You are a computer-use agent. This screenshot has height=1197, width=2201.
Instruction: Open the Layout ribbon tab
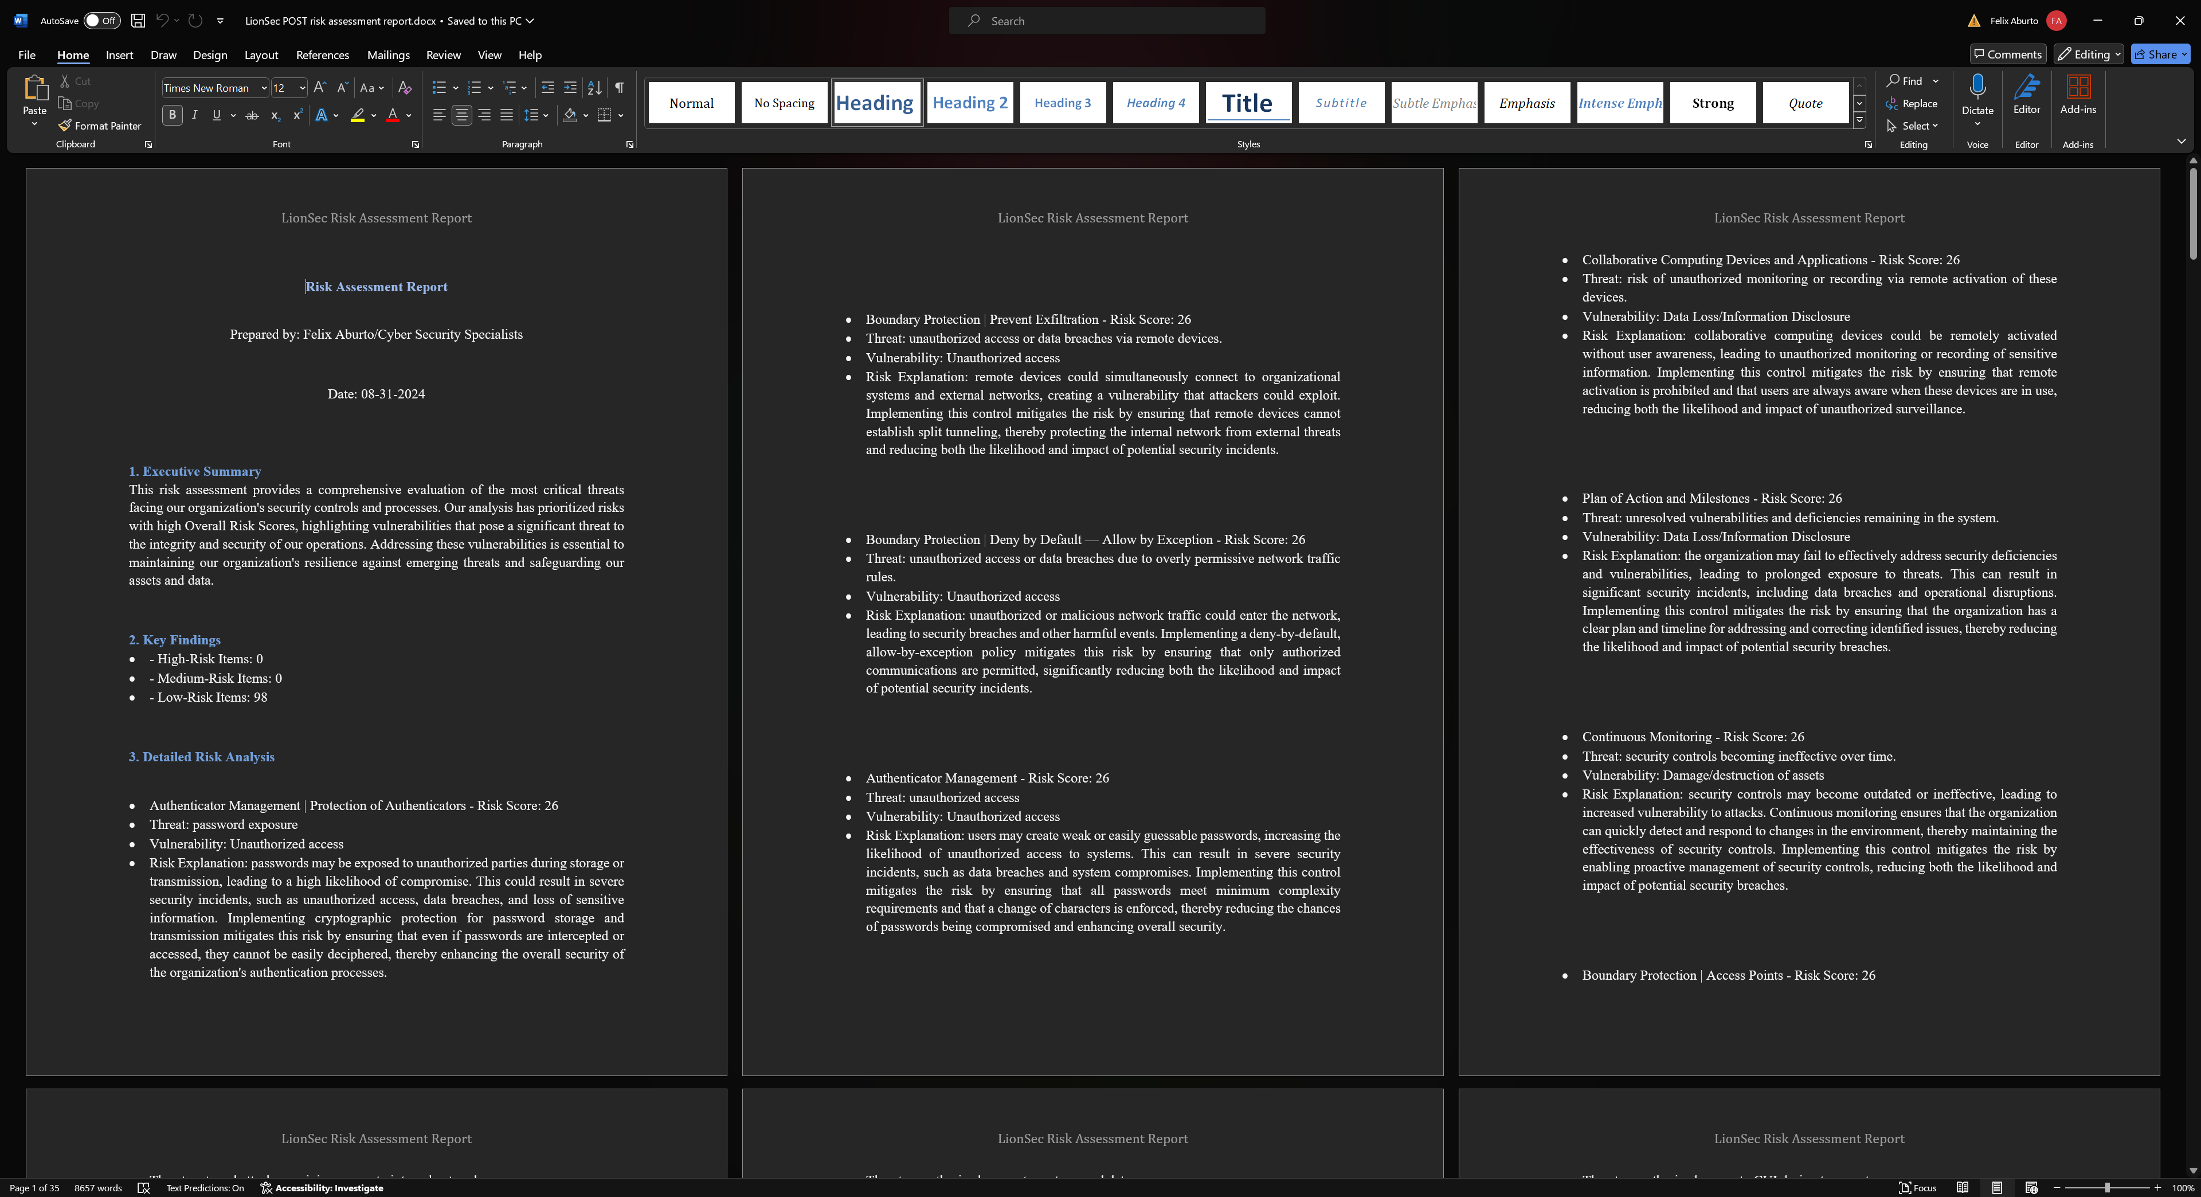point(261,54)
